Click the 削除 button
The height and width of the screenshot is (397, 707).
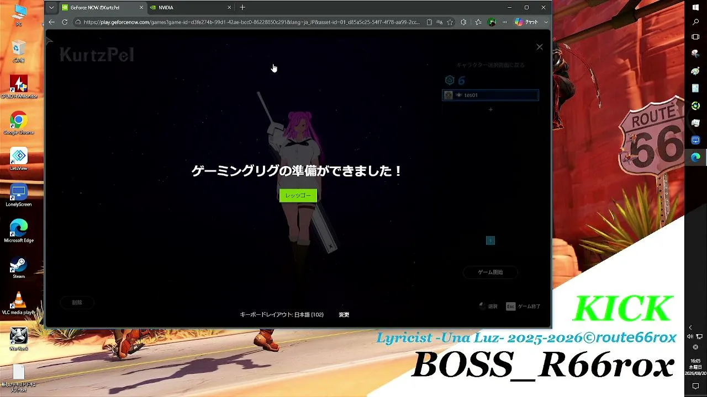pyautogui.click(x=77, y=303)
